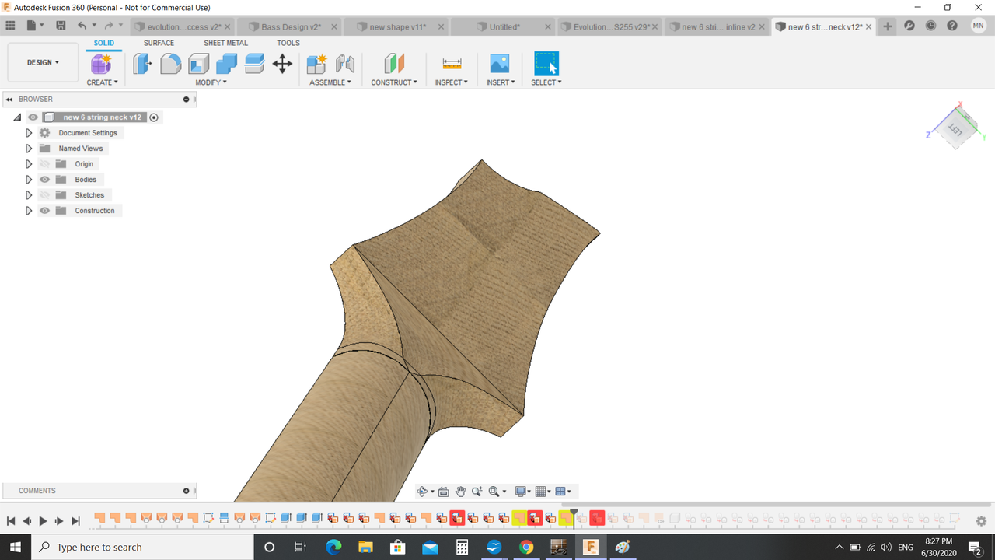Select the New Component tool

pos(316,63)
